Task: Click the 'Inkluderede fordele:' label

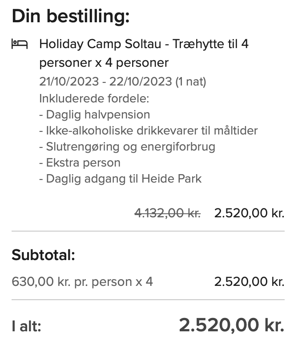Action: pos(94,98)
